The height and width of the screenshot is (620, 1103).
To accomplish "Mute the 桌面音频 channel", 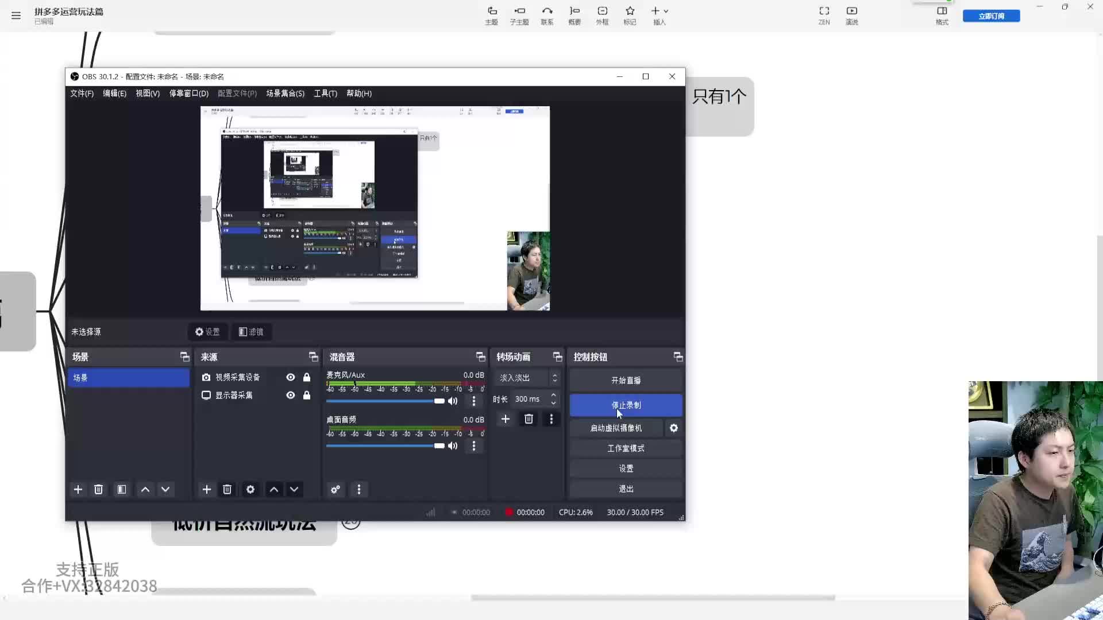I will [453, 445].
